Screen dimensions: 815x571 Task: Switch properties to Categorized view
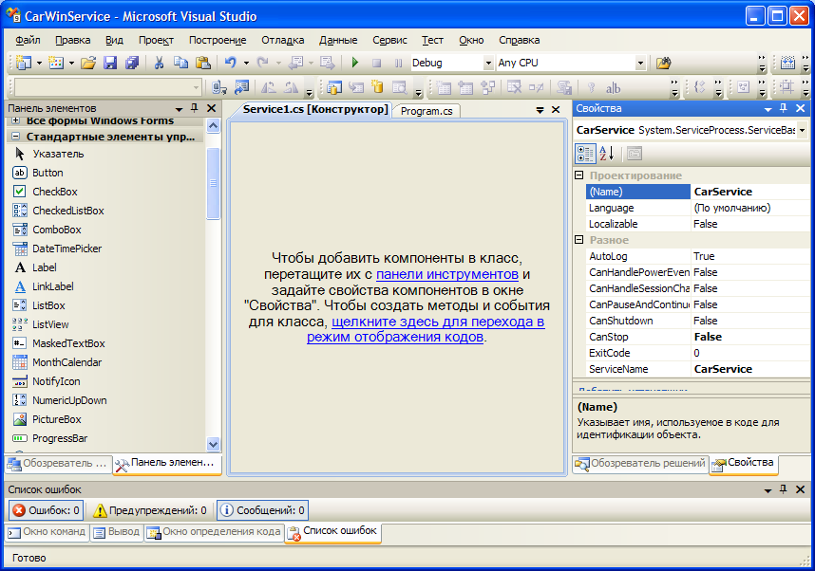[585, 154]
